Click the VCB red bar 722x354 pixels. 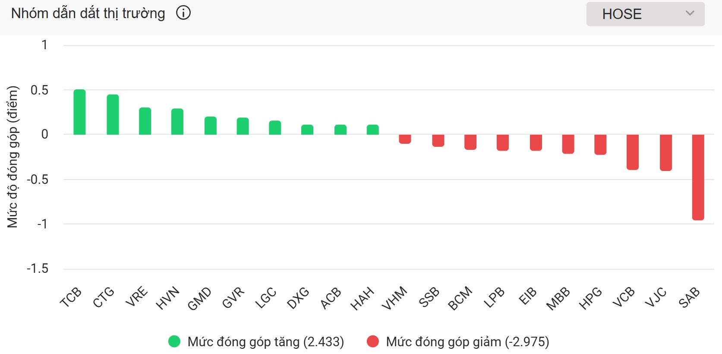[x=633, y=152]
